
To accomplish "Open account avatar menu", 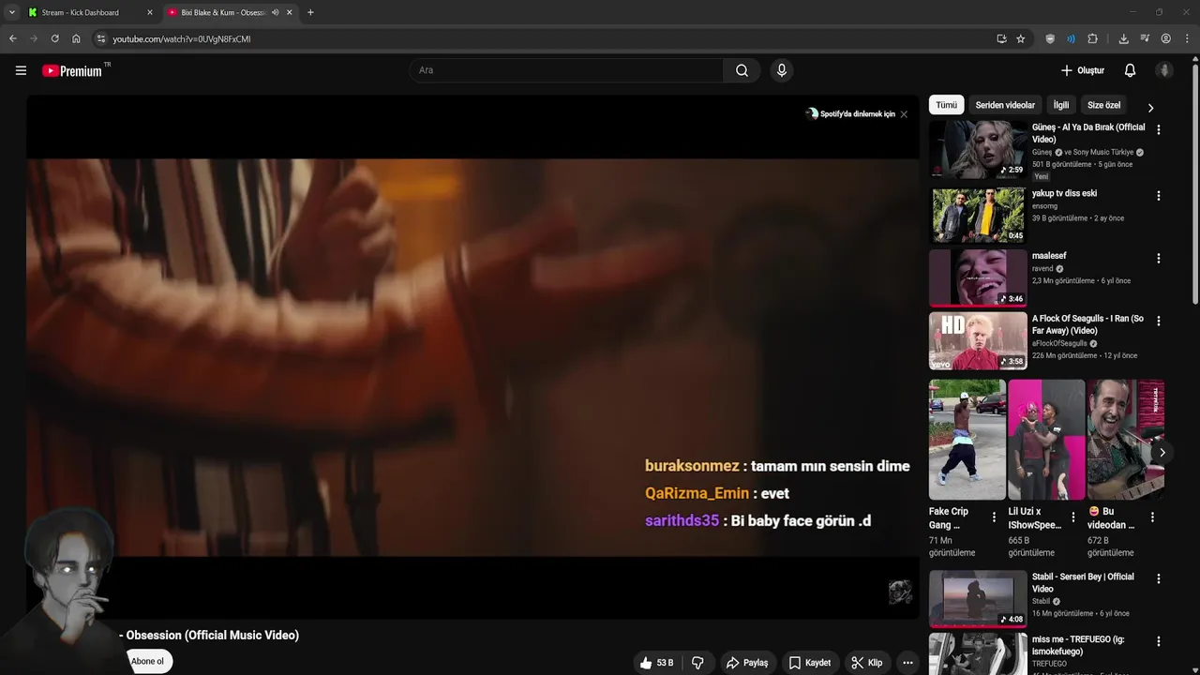I will point(1164,70).
